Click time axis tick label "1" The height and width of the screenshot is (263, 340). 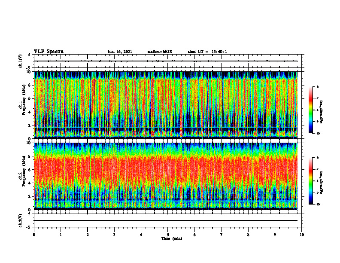[61, 235]
